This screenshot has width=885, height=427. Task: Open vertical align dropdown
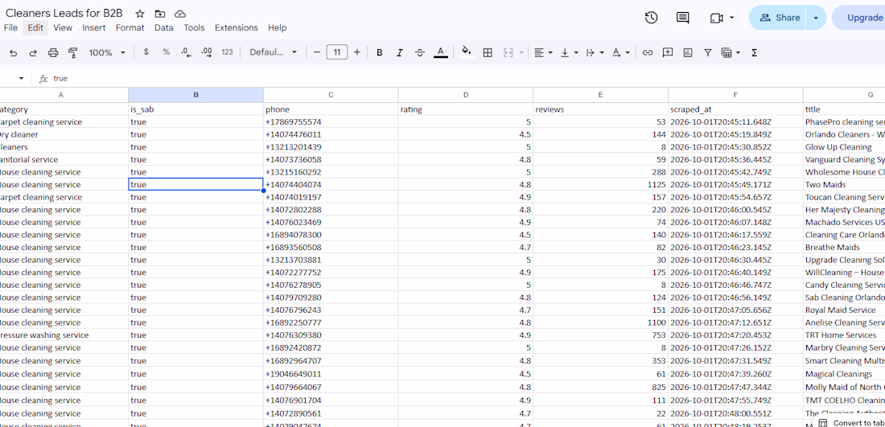coord(569,52)
